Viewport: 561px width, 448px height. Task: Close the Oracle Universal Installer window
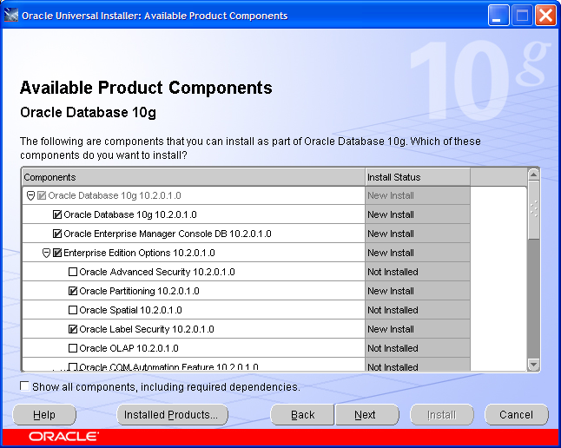coord(545,16)
